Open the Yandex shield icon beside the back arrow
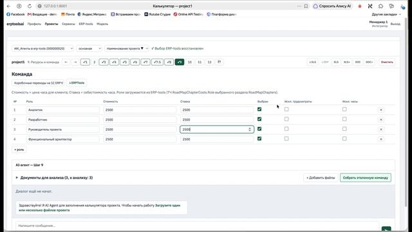The width and height of the screenshot is (412, 232). (19, 6)
